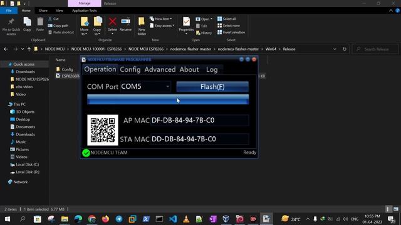The width and height of the screenshot is (401, 225).
Task: Switch to the Share ribbon tab
Action: 43,11
